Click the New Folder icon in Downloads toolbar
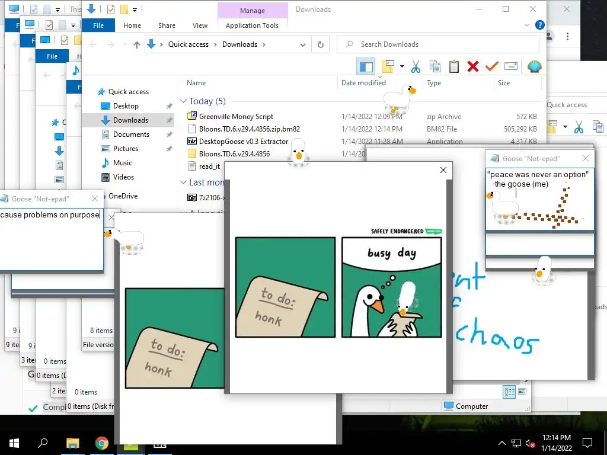This screenshot has width=607, height=455. (x=388, y=66)
